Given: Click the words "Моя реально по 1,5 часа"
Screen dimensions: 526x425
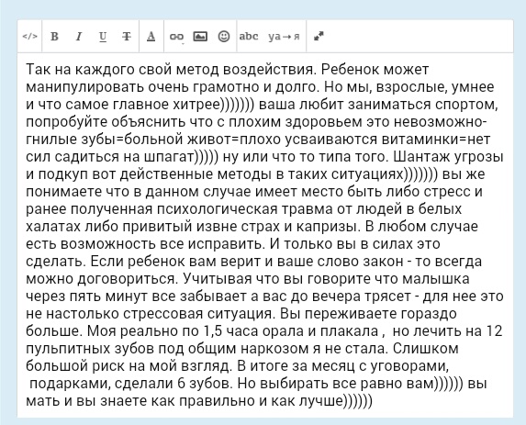Looking at the screenshot, I should [x=172, y=331].
